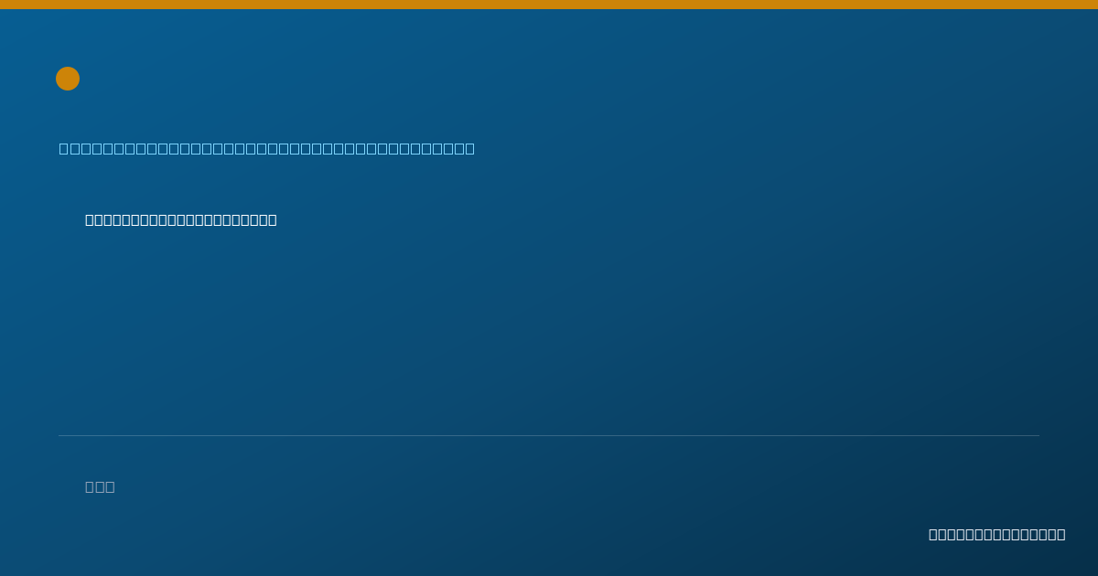Screen dimensions: 1098x576
Task: Click the white footer text at bottom right
Action: [997, 534]
